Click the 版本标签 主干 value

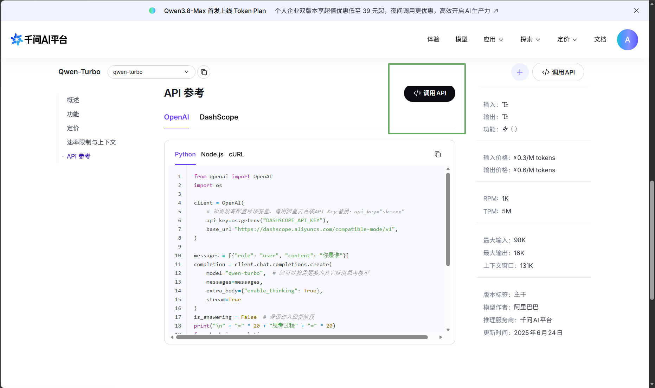[520, 295]
